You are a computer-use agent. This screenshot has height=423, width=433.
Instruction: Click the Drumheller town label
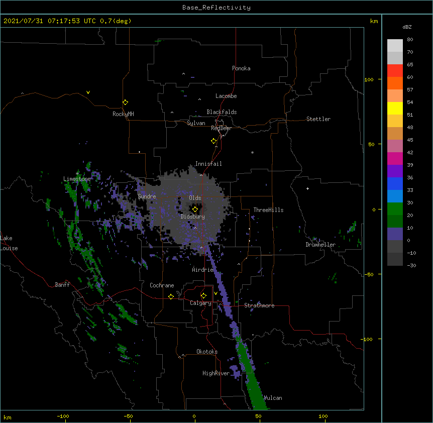[320, 245]
